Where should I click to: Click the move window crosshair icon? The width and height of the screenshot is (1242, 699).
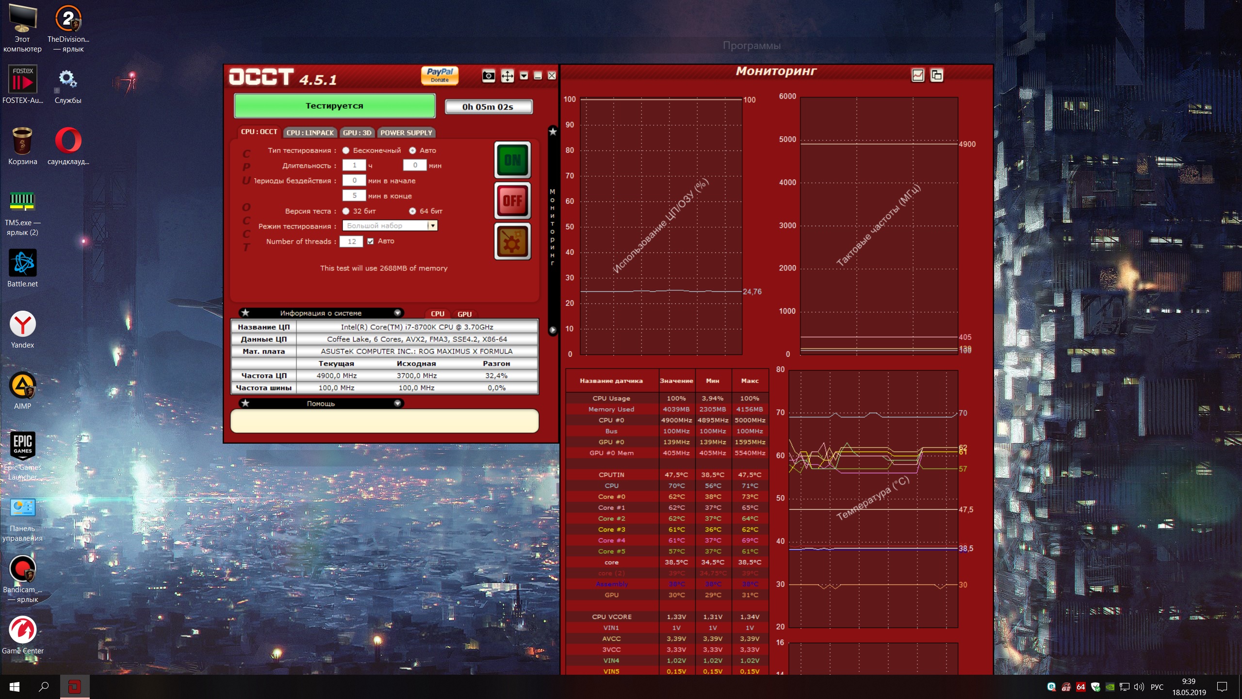pos(507,76)
